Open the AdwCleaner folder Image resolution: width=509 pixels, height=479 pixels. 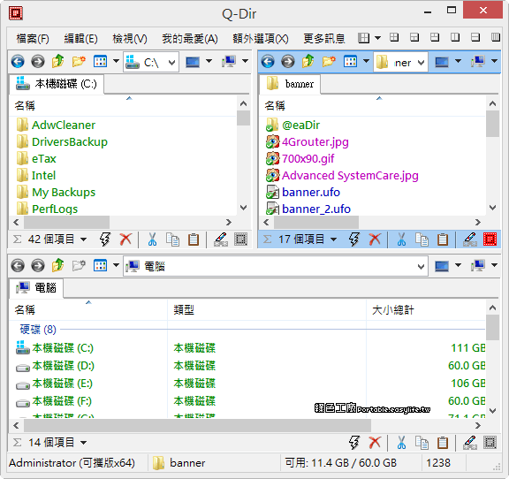tap(64, 125)
